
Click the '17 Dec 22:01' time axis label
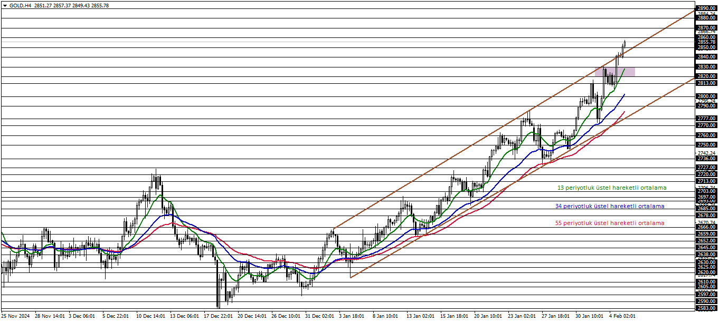(x=219, y=316)
